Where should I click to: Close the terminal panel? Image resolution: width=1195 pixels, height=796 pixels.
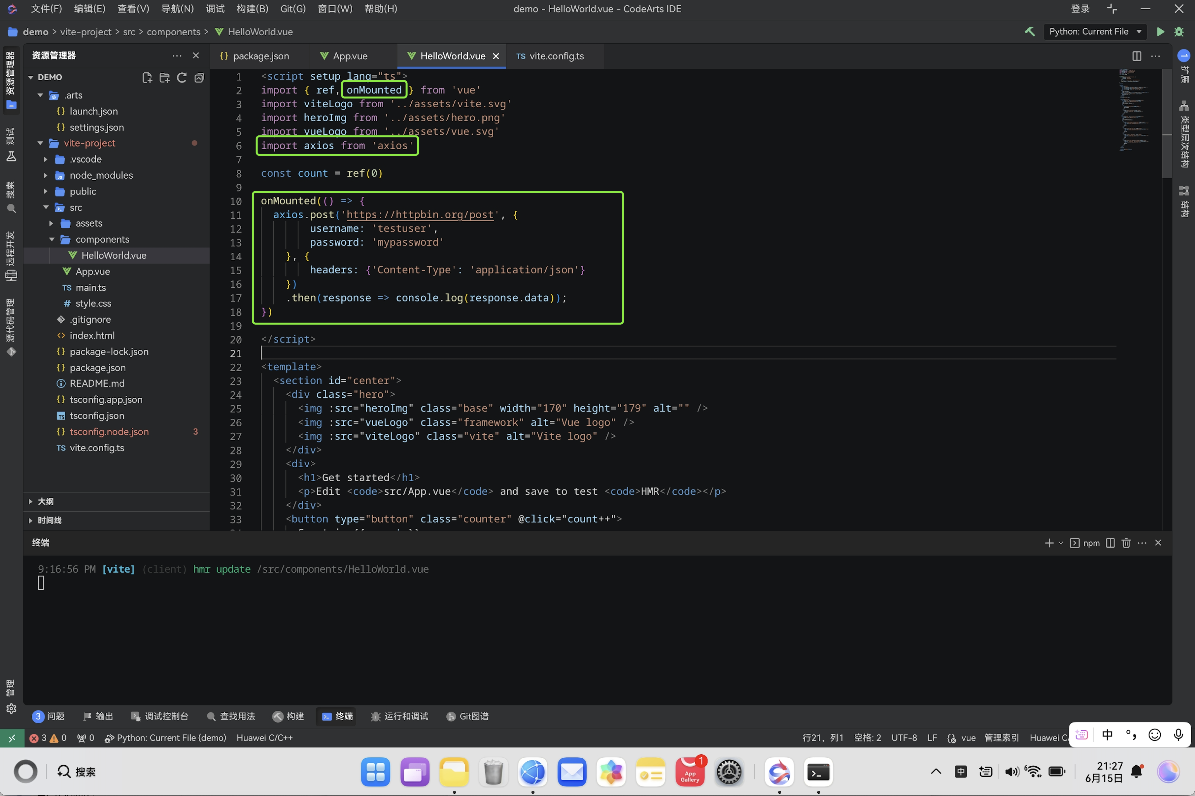[x=1158, y=543]
